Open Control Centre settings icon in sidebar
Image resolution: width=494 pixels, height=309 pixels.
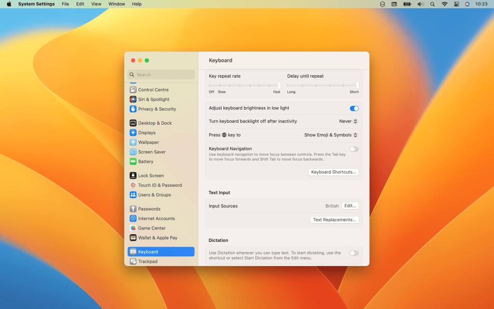click(133, 89)
